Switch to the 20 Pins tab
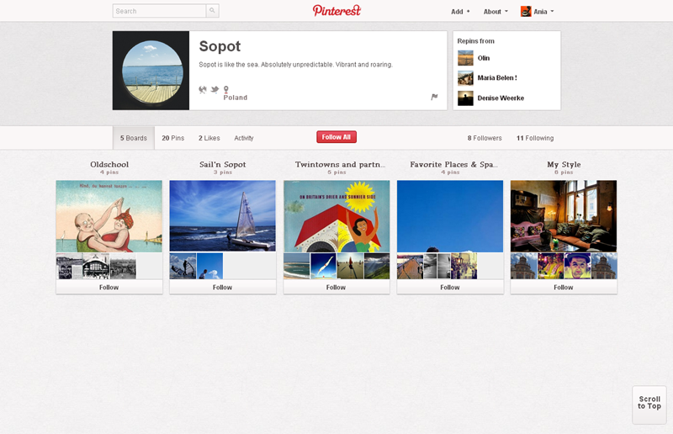 click(172, 138)
